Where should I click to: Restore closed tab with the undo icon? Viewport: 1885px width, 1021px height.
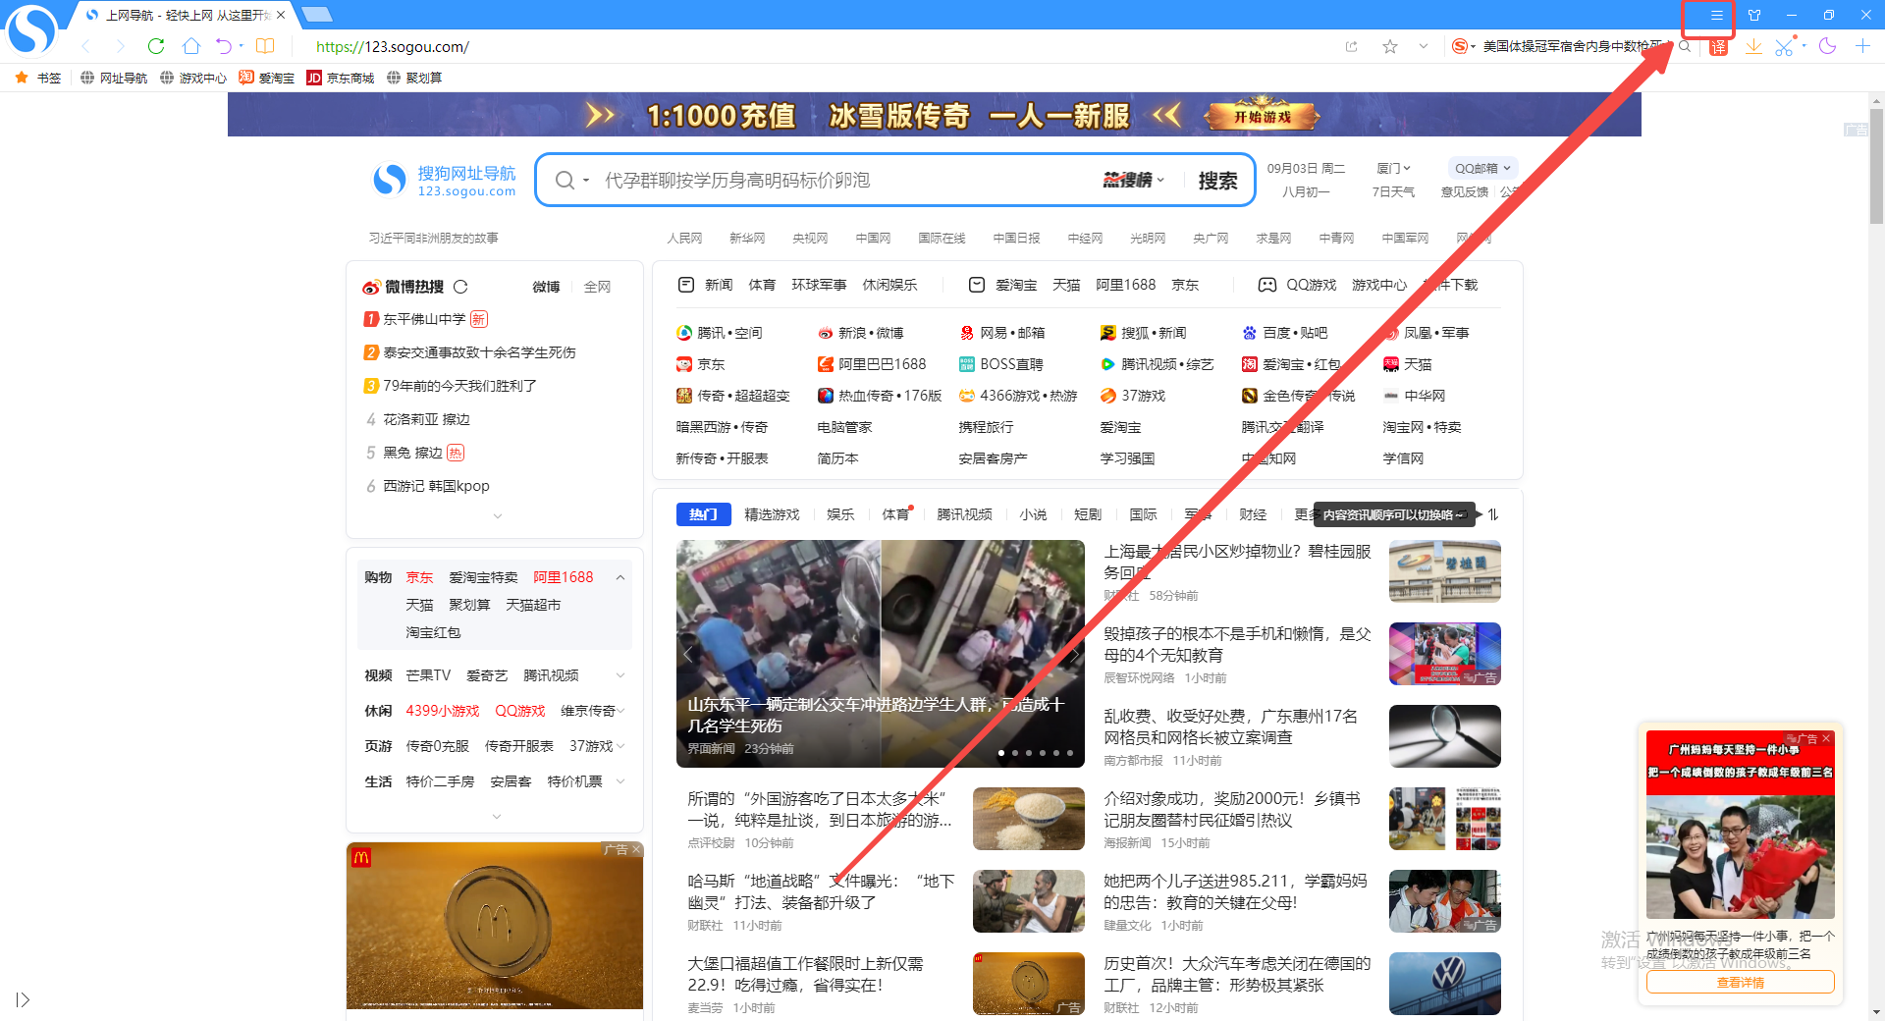click(x=224, y=46)
